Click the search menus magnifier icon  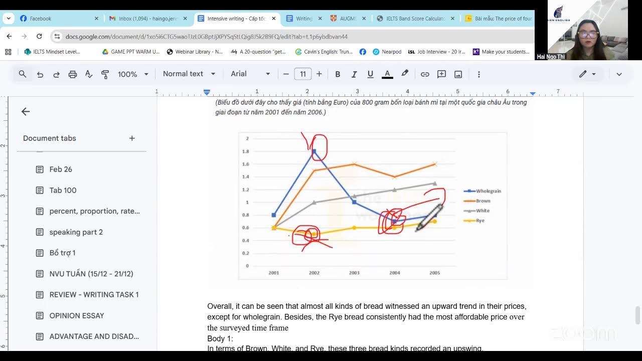pyautogui.click(x=23, y=74)
